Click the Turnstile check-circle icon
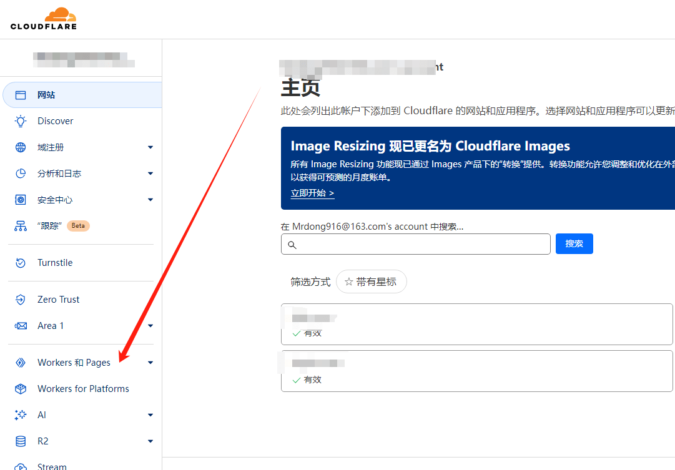 click(x=21, y=263)
